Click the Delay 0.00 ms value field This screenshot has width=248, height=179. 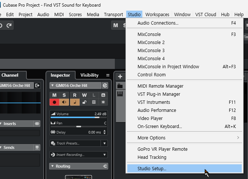point(94,132)
